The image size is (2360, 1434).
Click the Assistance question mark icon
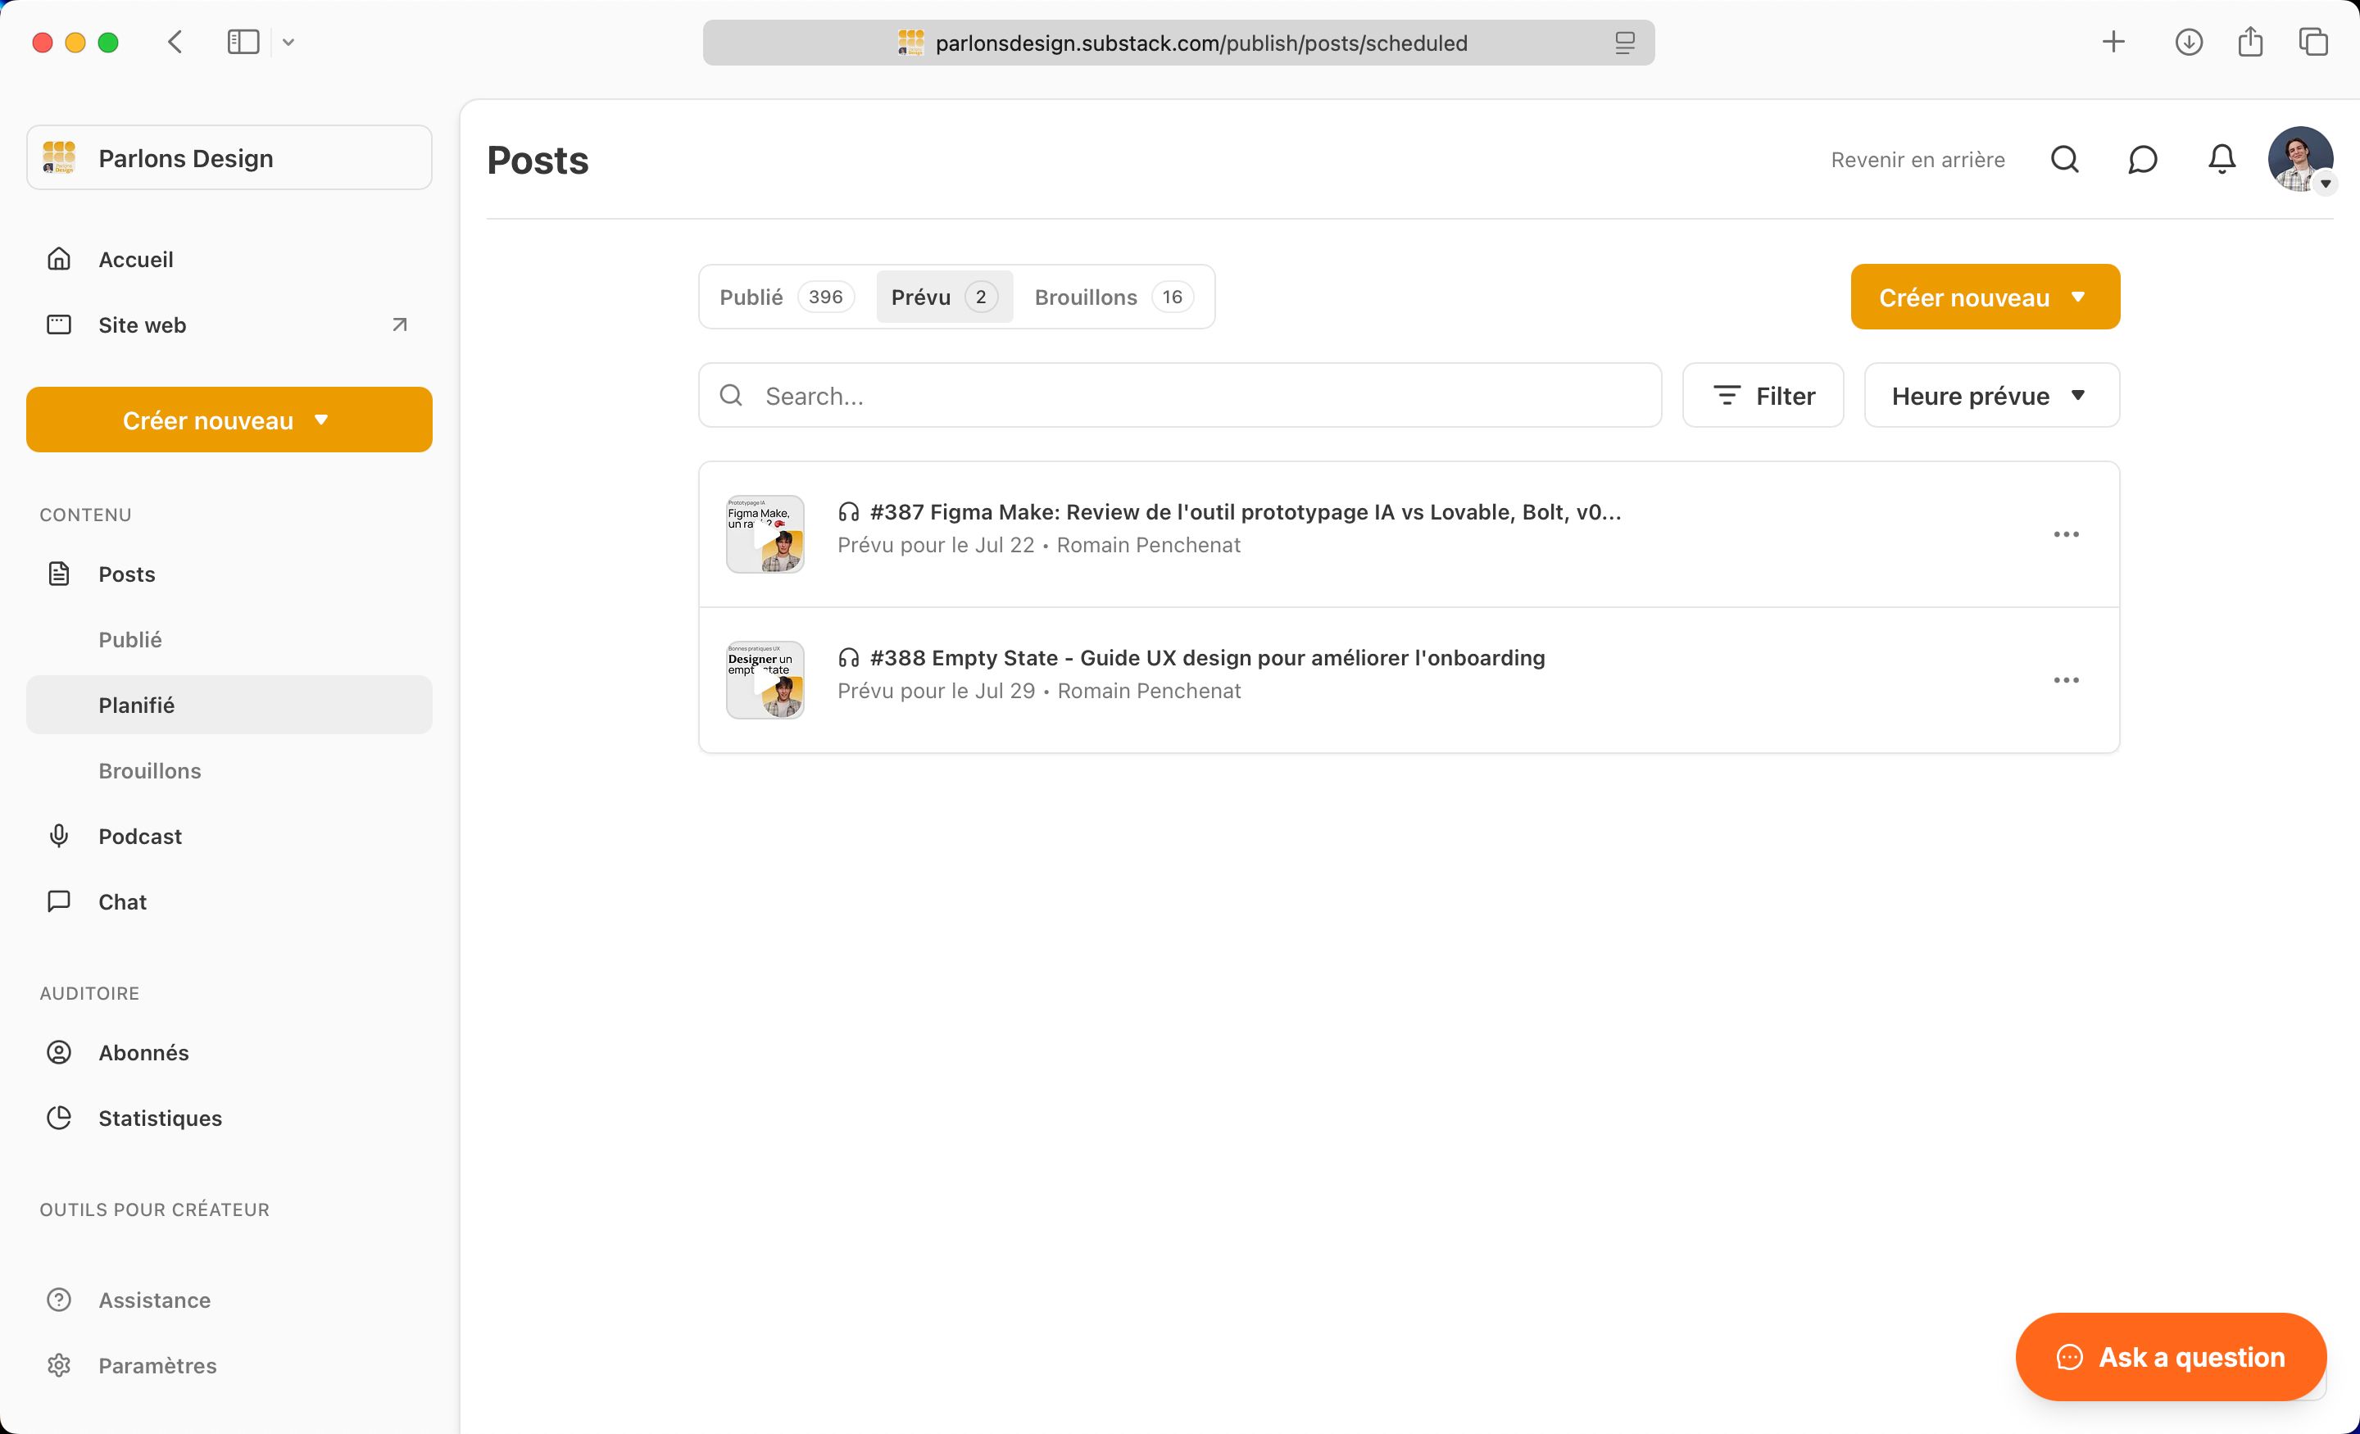59,1300
